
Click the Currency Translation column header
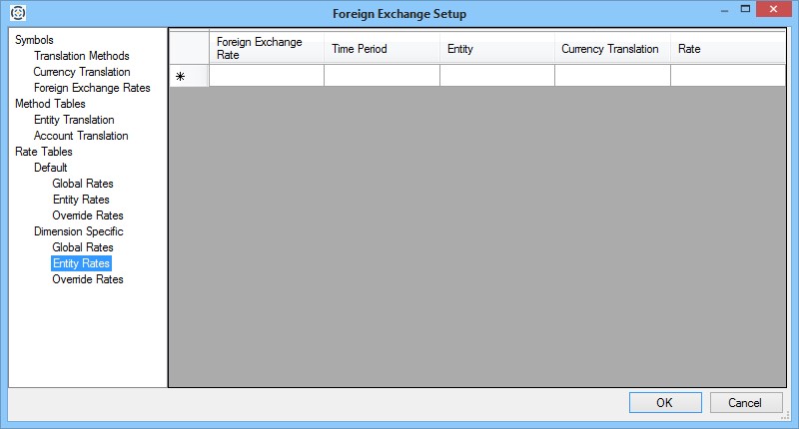(x=611, y=48)
